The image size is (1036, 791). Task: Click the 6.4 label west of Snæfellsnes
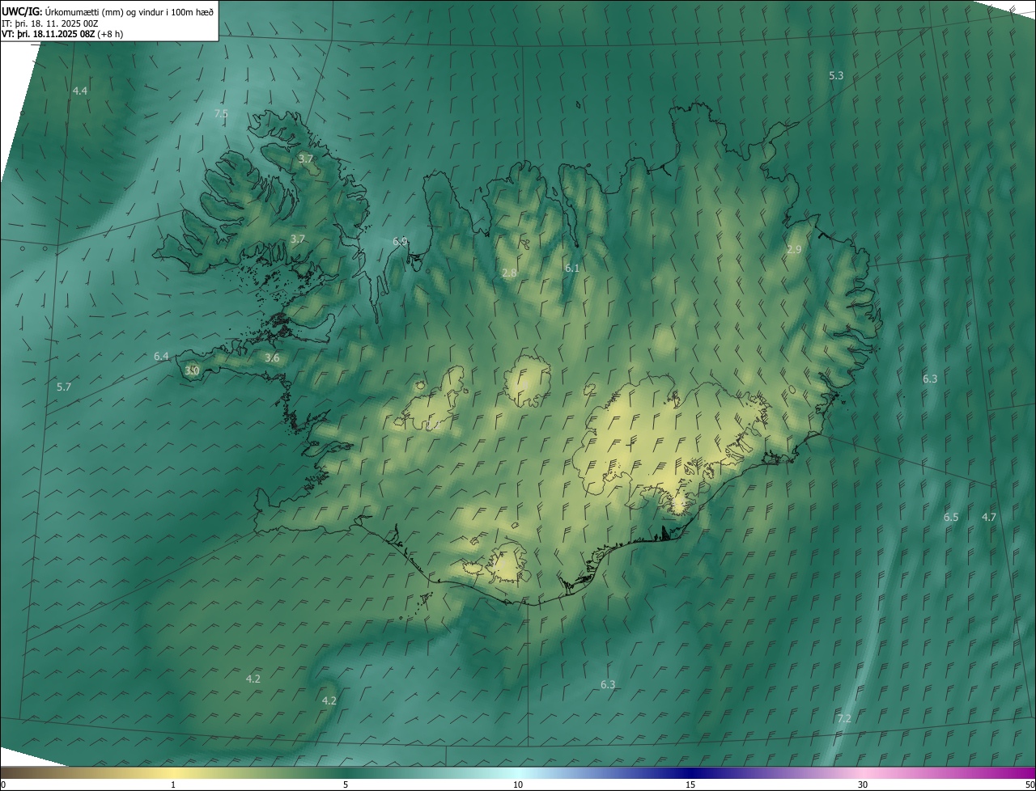(x=161, y=356)
